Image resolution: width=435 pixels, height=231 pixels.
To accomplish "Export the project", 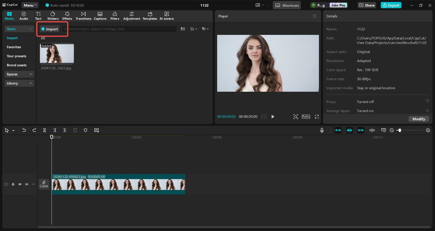I will click(391, 5).
